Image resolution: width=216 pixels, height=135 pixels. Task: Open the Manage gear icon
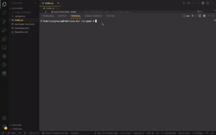coord(4,127)
